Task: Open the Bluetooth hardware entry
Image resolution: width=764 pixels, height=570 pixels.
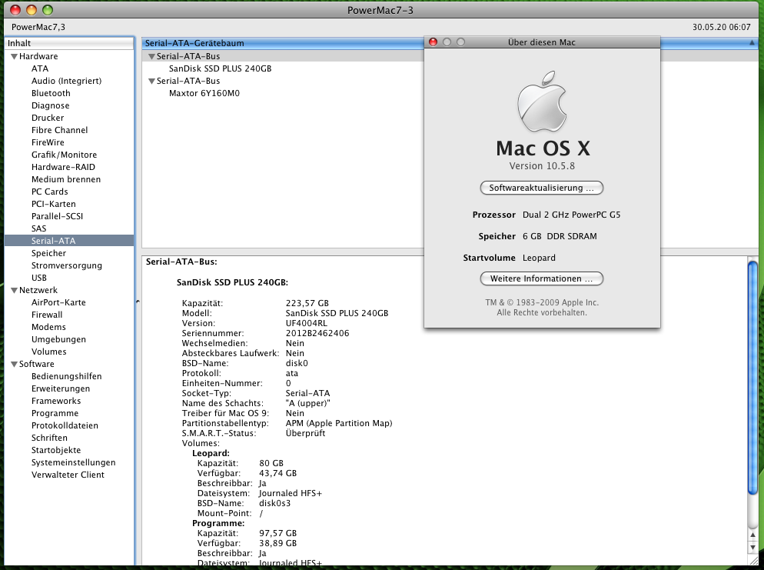Action: pos(51,93)
